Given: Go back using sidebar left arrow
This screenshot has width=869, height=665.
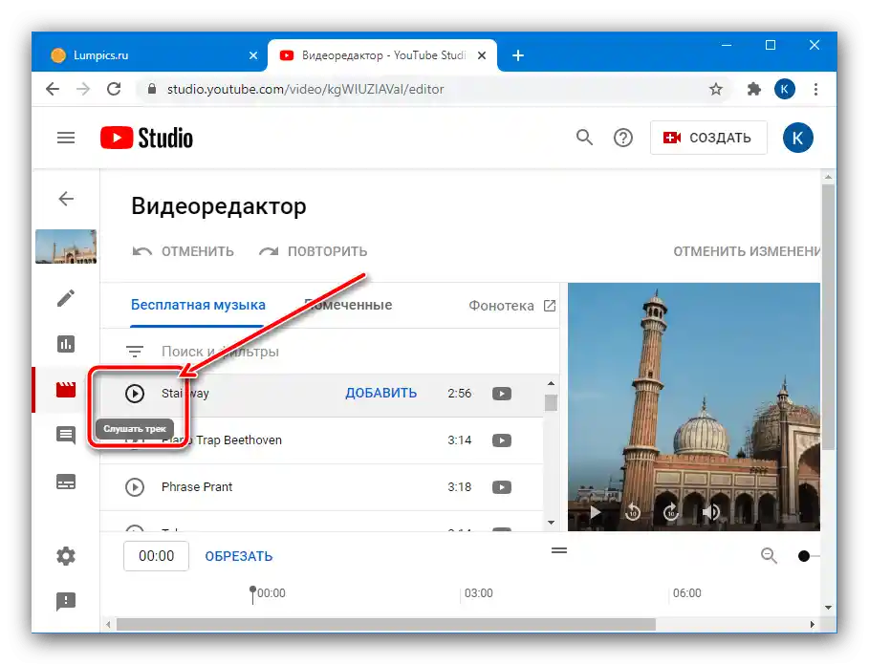Looking at the screenshot, I should click(66, 198).
